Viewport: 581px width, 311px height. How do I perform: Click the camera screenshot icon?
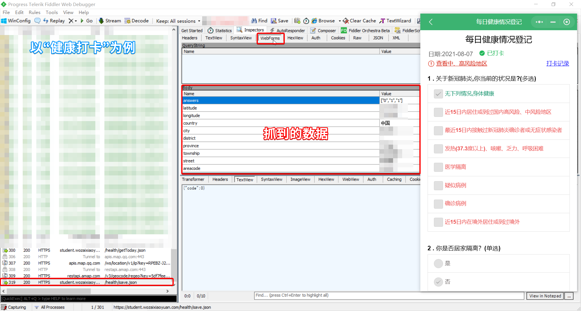(297, 21)
